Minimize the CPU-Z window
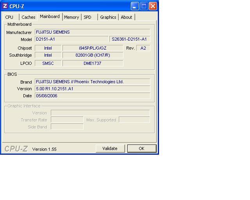250x200 pixels. 135,6
